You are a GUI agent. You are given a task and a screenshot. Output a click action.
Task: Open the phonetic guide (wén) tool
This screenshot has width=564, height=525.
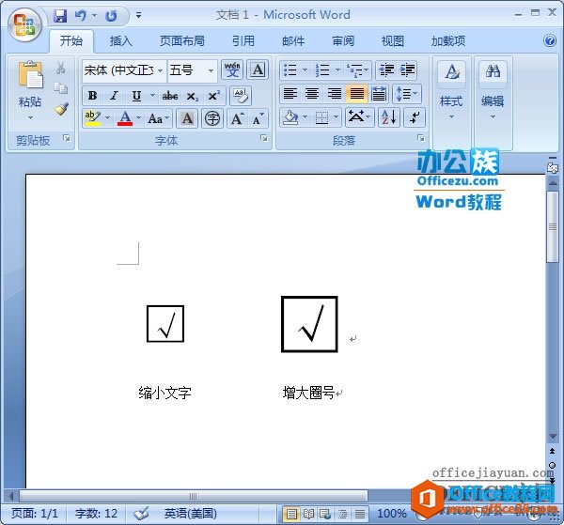click(x=232, y=69)
